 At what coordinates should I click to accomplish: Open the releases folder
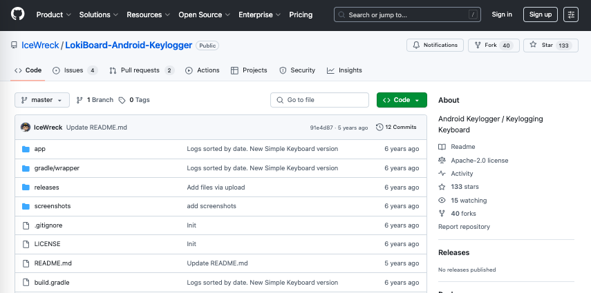[47, 188]
